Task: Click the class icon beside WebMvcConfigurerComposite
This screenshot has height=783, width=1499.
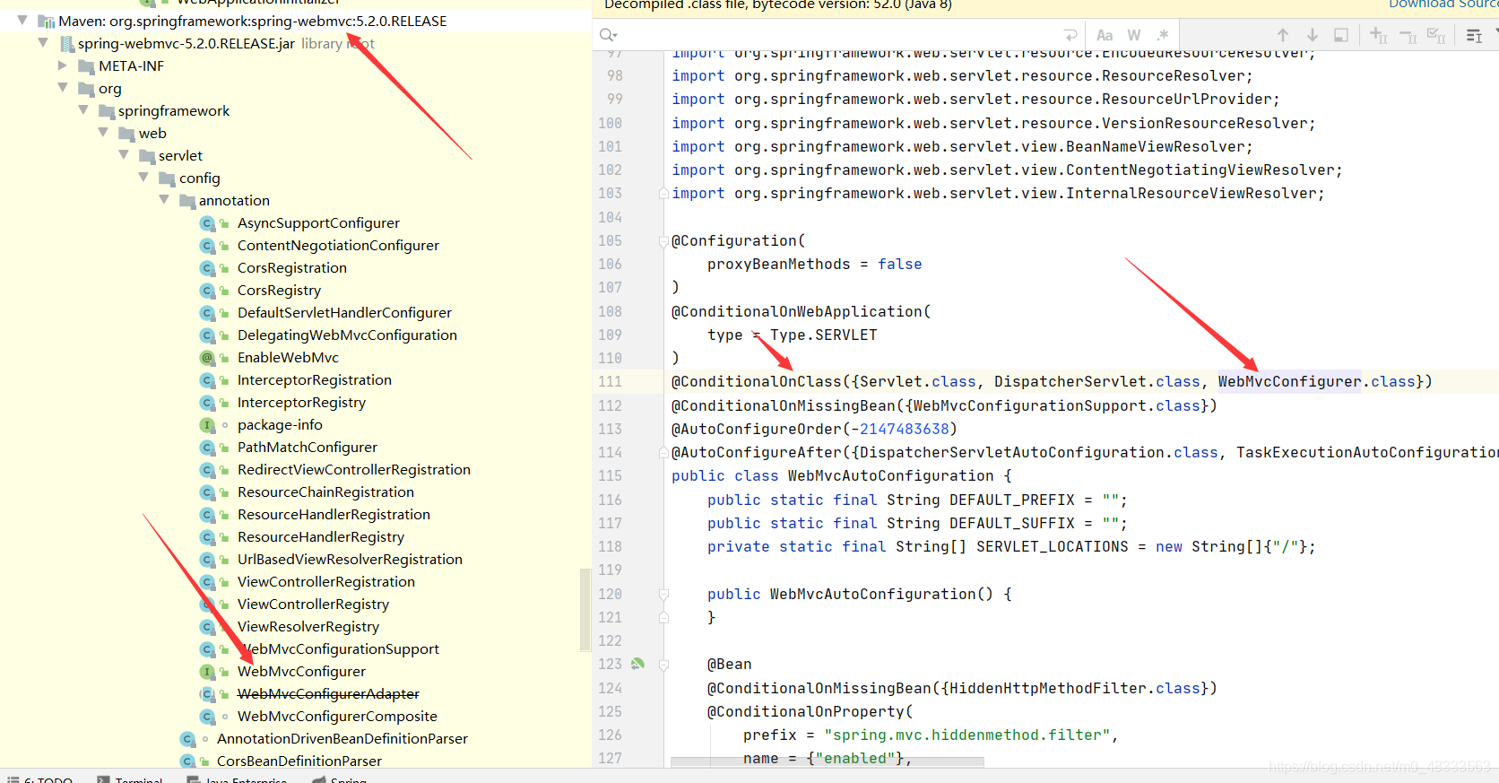Action: point(207,717)
